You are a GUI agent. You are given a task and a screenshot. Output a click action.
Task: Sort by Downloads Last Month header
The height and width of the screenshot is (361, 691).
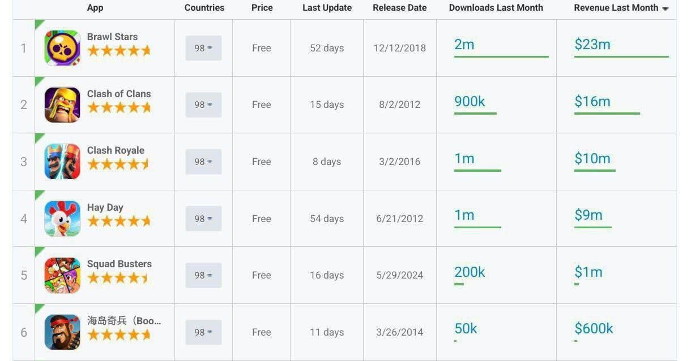(496, 8)
